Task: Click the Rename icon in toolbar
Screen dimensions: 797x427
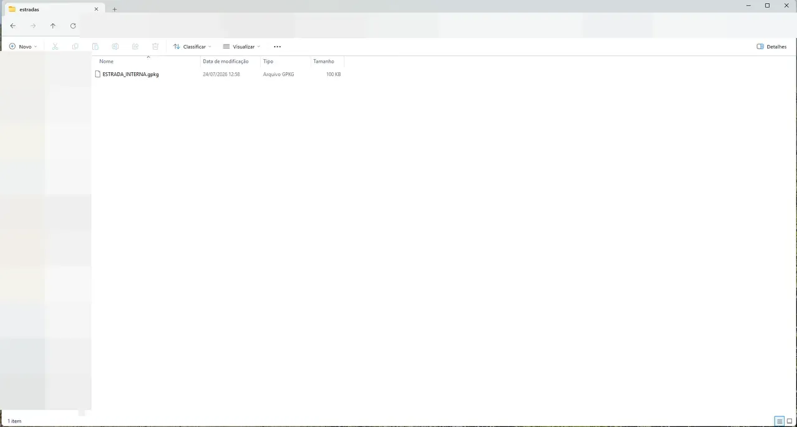Action: pos(115,47)
